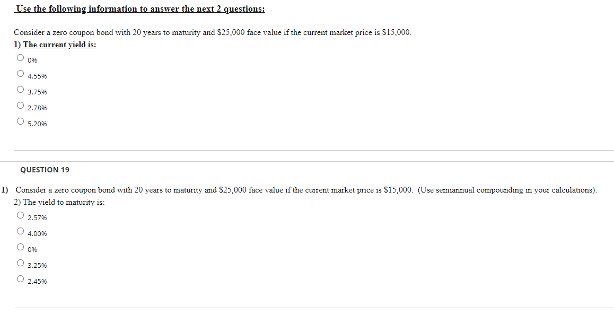The height and width of the screenshot is (314, 614).
Task: Click the '2.45%' answer label text
Action: pyautogui.click(x=37, y=282)
